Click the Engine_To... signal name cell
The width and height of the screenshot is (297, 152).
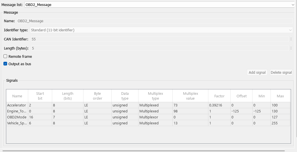point(17,111)
